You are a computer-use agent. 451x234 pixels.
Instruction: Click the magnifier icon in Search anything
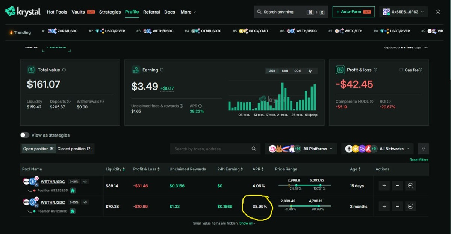259,12
